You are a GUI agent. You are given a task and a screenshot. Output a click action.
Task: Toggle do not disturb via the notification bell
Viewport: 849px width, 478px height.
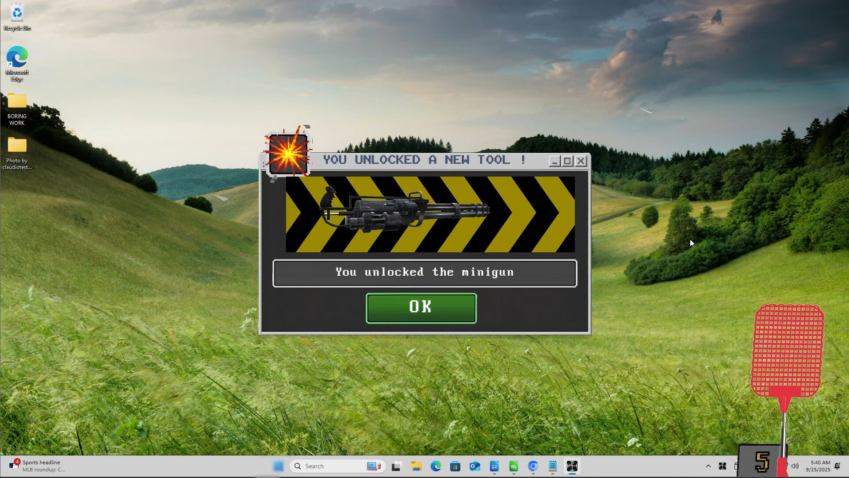click(x=838, y=466)
